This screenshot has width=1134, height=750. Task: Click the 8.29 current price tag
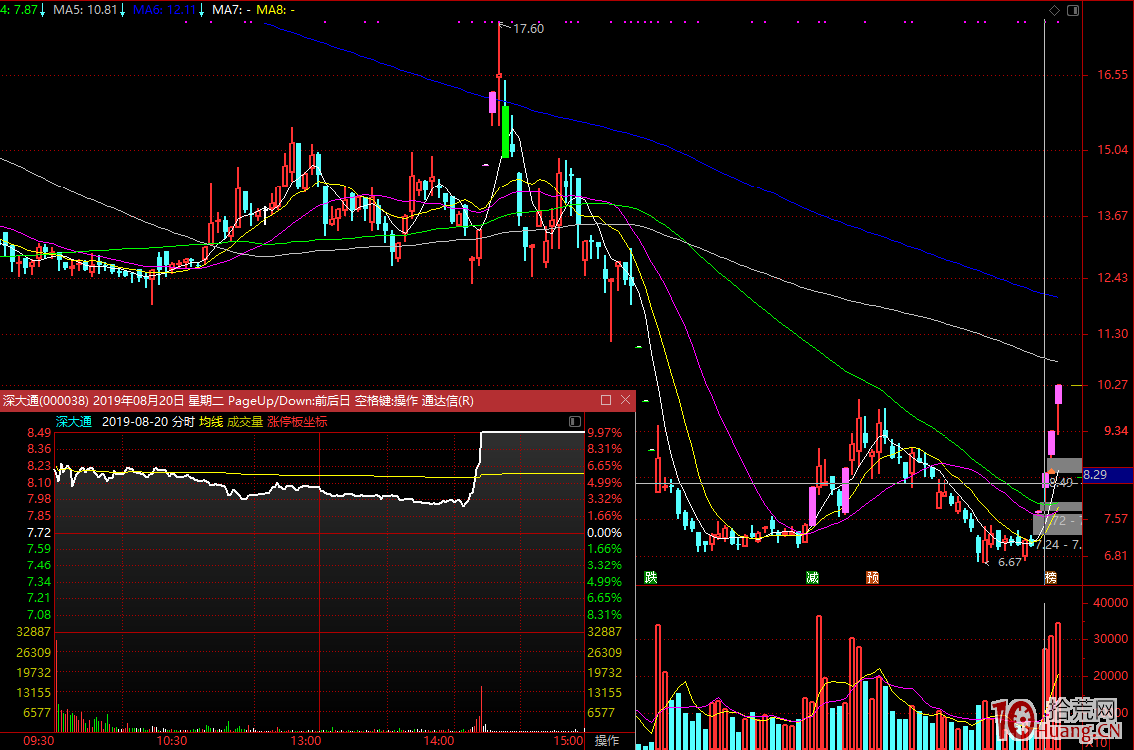pos(1095,475)
